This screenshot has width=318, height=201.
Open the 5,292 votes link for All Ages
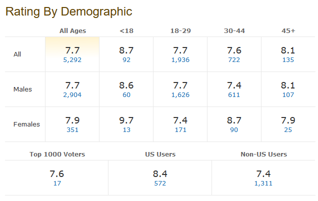click(x=72, y=59)
